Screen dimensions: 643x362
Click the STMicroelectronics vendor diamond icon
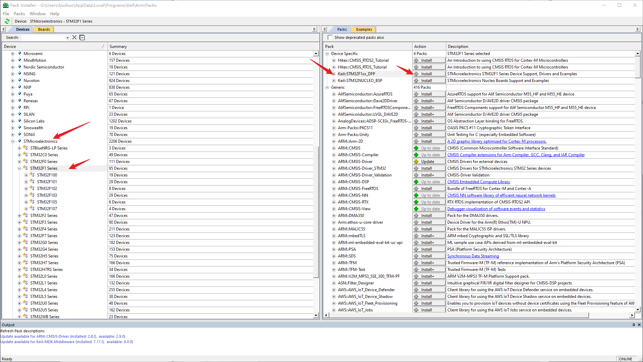point(20,141)
